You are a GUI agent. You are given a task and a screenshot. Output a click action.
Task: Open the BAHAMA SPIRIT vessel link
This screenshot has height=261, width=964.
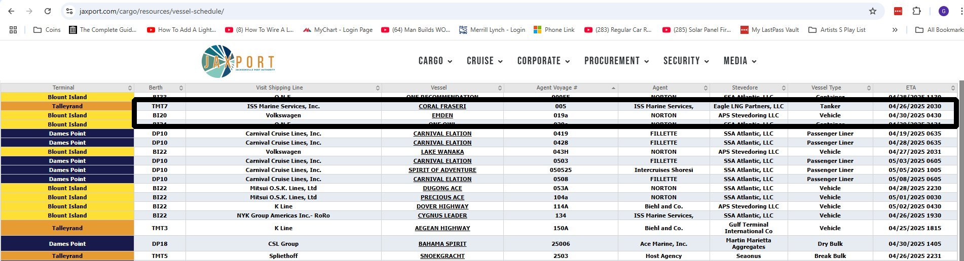point(442,244)
